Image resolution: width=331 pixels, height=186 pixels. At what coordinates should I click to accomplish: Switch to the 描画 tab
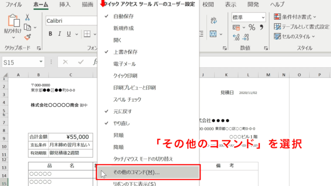[x=87, y=5]
